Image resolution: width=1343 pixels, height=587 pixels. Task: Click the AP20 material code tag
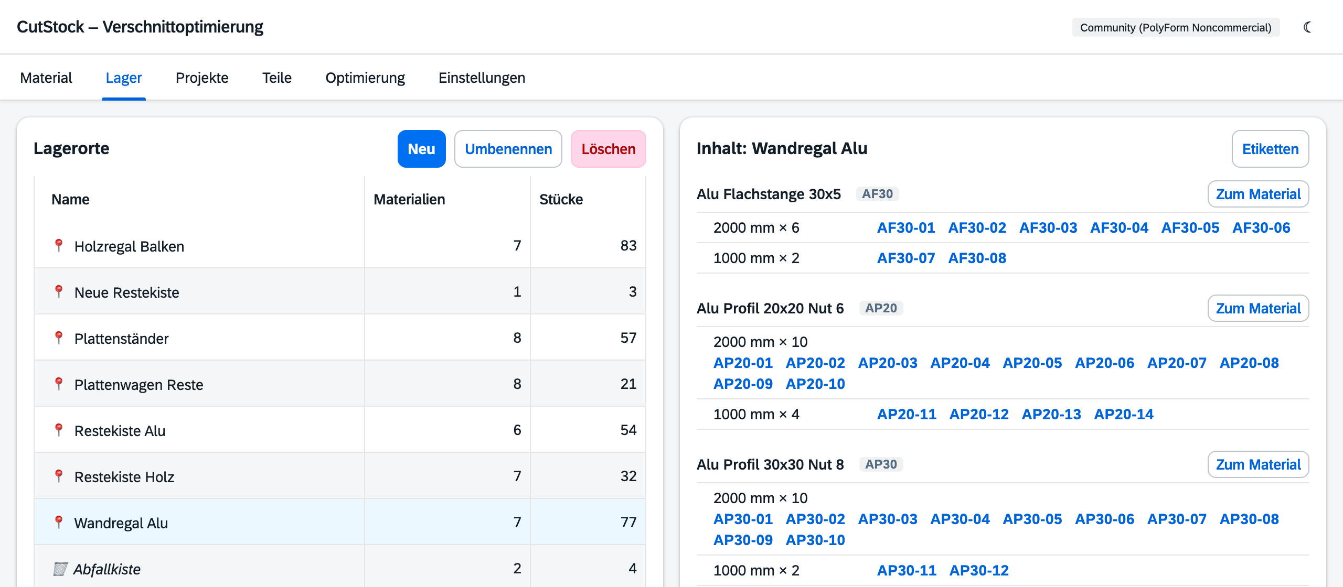881,308
